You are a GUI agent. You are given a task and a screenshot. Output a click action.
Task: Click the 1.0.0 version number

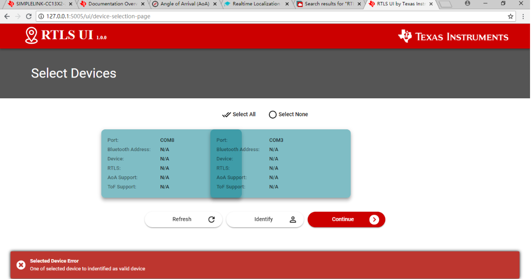pyautogui.click(x=101, y=38)
